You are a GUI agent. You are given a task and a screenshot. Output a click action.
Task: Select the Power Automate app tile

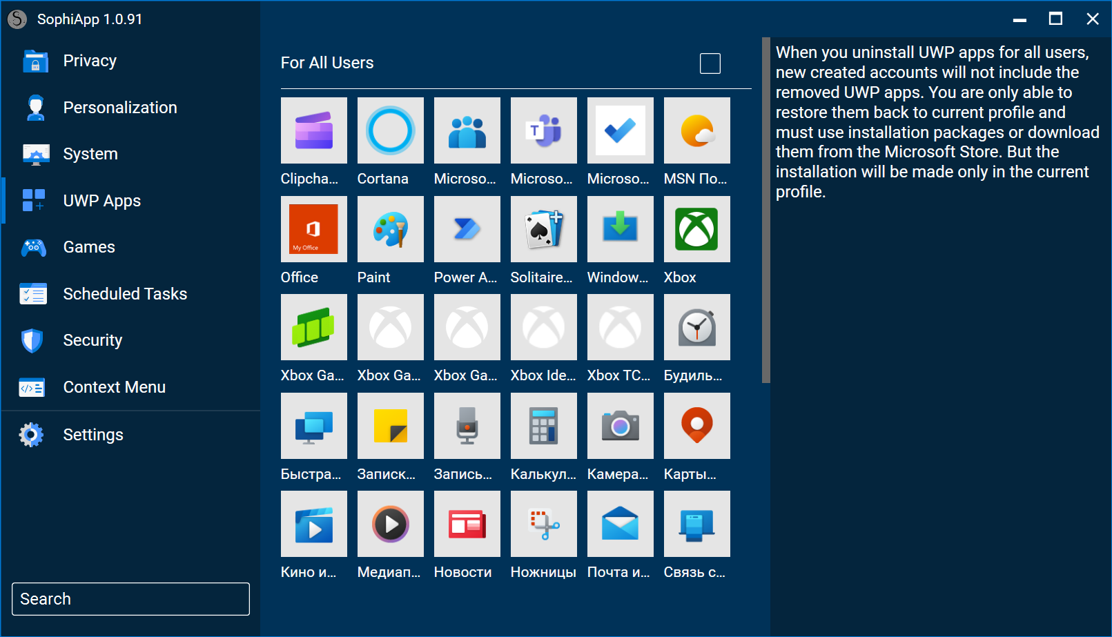tap(467, 229)
